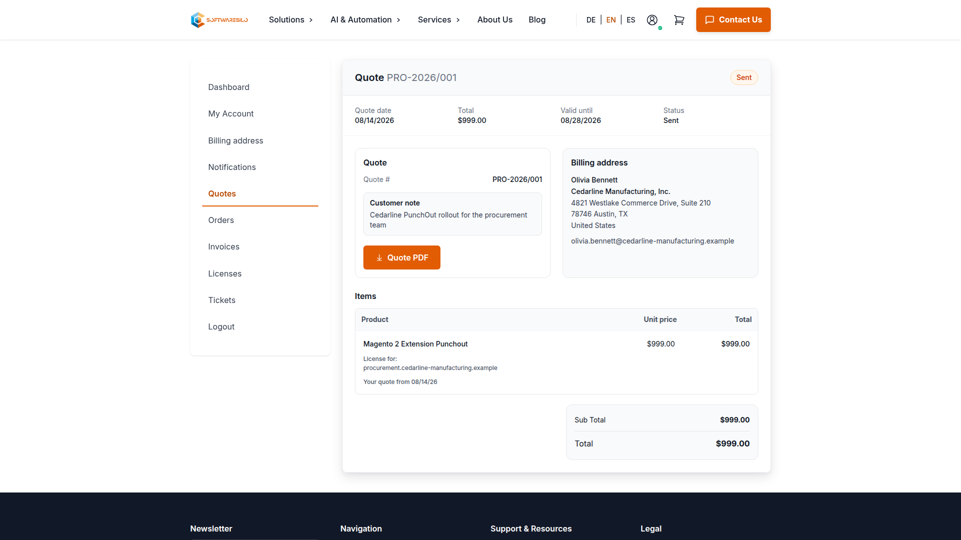Click quote number PRO-2026/001 value
This screenshot has height=540, width=961.
pos(517,179)
